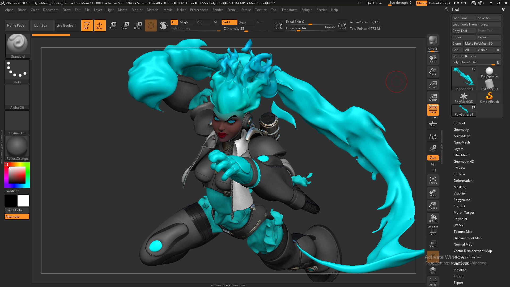The image size is (510, 287).
Task: Select the Scale tool icon
Action: point(125,26)
